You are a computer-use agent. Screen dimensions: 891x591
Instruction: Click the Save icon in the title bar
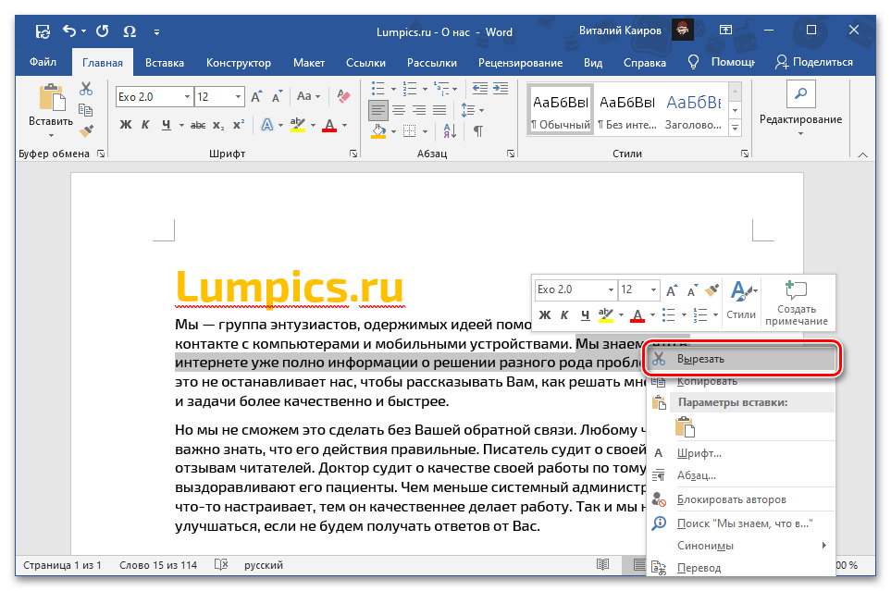(x=43, y=31)
